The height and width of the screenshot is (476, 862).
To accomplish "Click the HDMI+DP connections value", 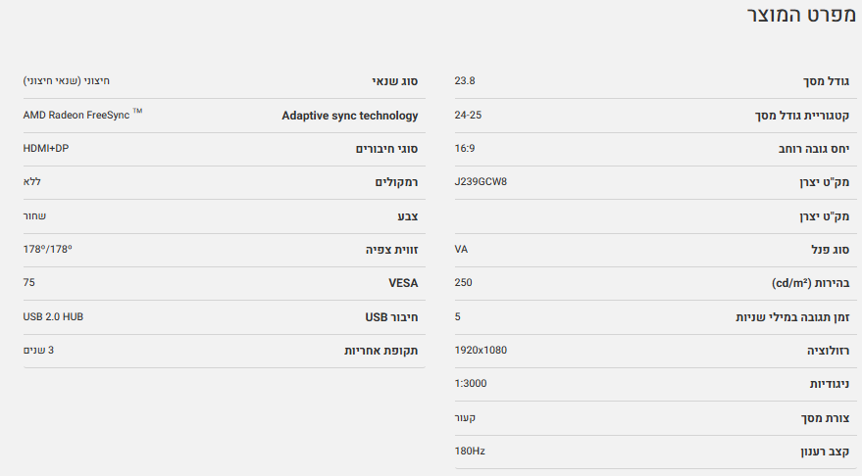I will (x=46, y=148).
